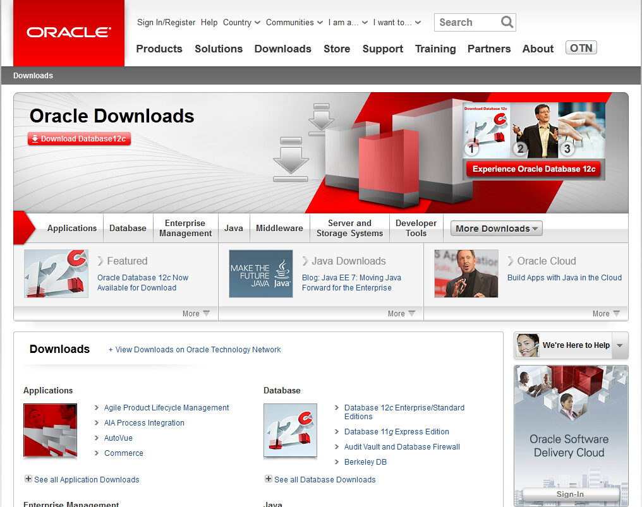Select banner slide number 1
The width and height of the screenshot is (642, 507).
[x=471, y=148]
